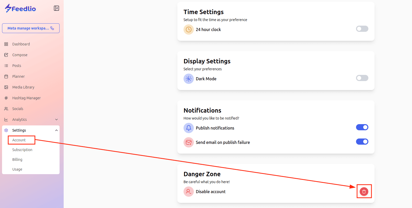Click the Media Library image icon
The height and width of the screenshot is (208, 412).
point(6,87)
